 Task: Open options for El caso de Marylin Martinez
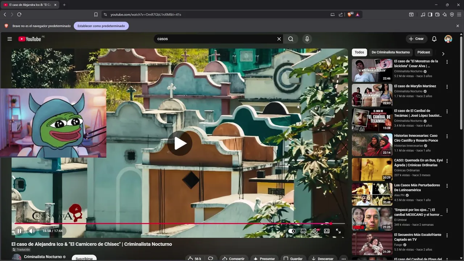coord(447,87)
